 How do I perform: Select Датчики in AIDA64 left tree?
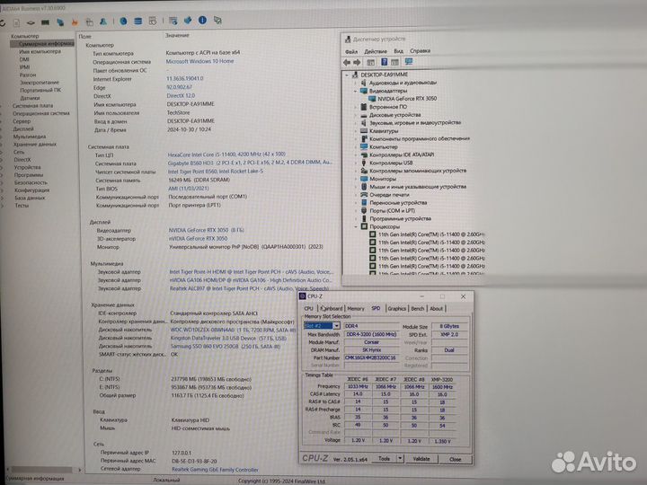pos(31,98)
